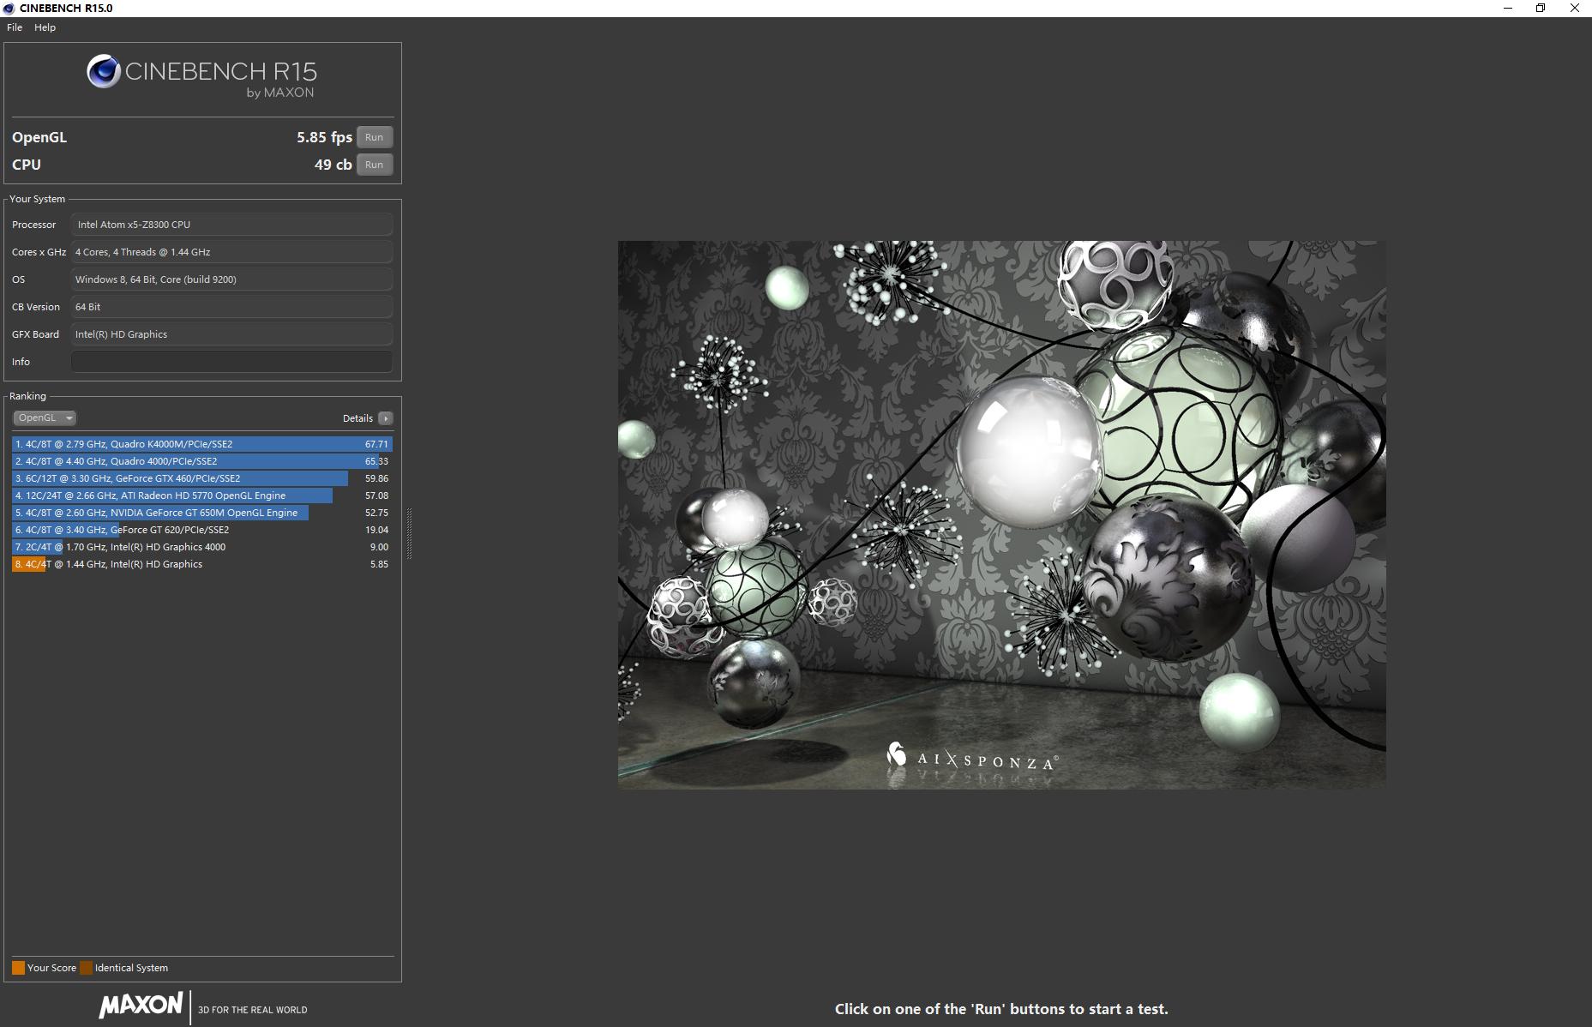Open the File menu
1592x1027 pixels.
tap(15, 27)
